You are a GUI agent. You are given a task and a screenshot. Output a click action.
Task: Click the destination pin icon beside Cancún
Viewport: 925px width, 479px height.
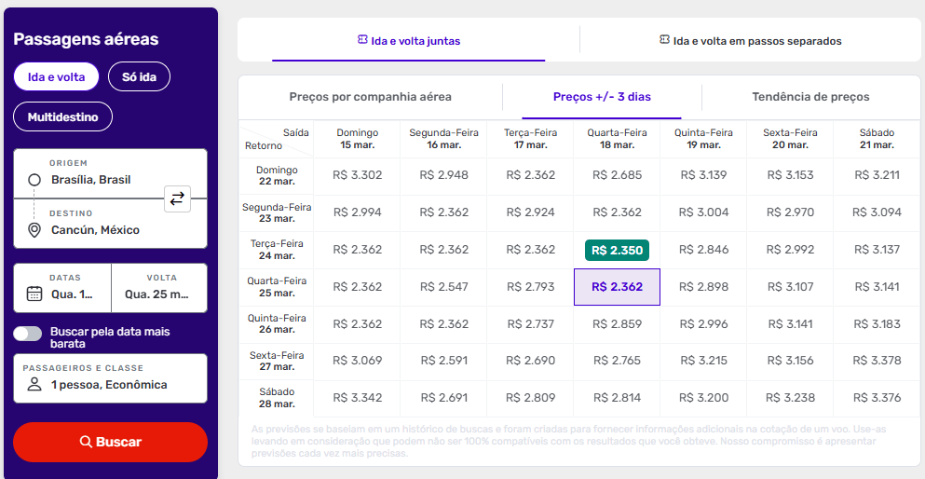[34, 230]
